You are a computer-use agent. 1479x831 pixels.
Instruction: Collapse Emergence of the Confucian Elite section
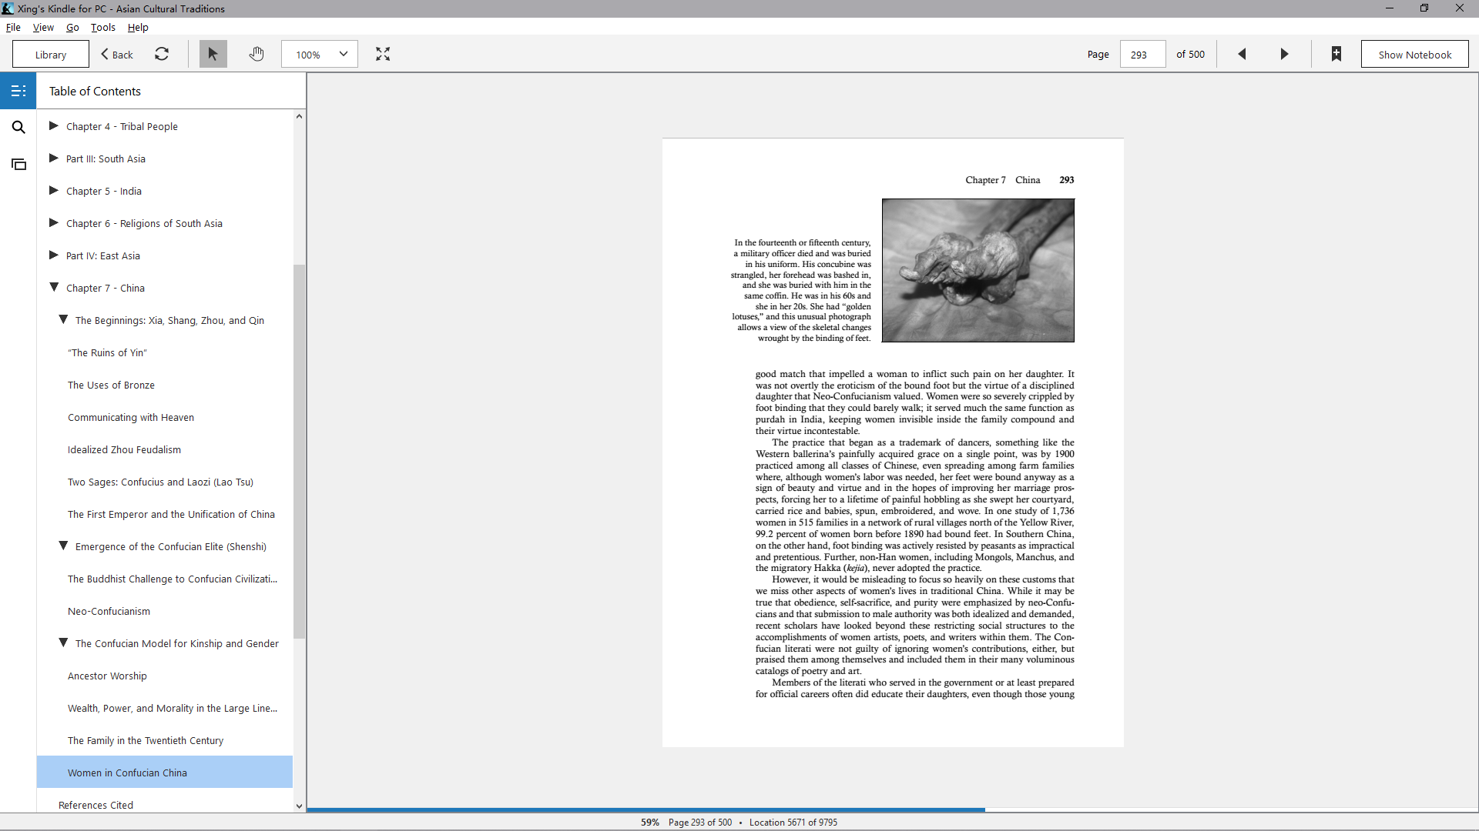point(63,546)
